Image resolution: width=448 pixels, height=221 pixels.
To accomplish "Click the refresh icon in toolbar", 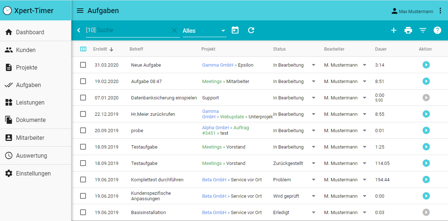I will tap(251, 30).
